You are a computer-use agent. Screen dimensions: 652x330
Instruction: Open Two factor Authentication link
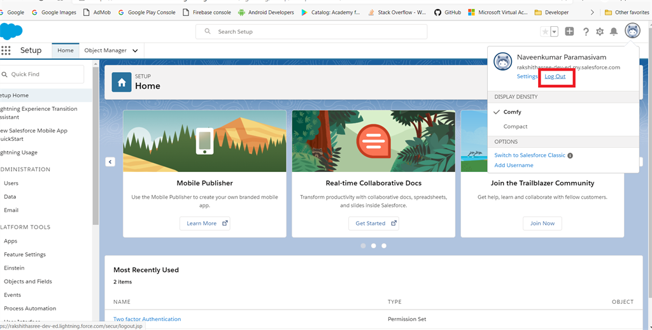[x=147, y=319]
